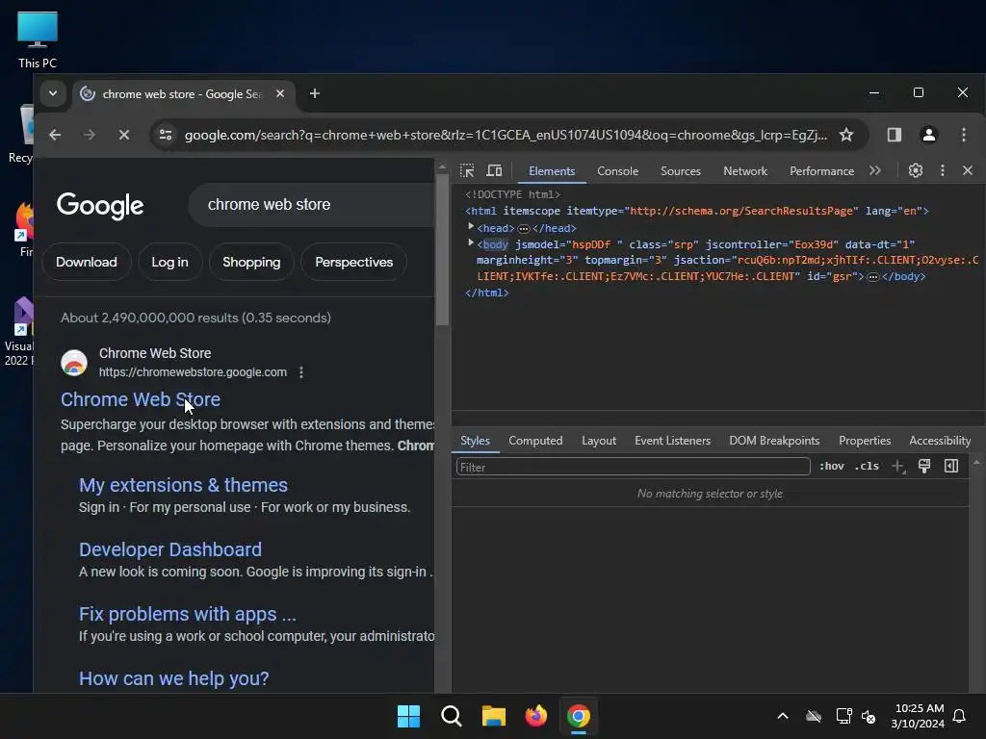986x739 pixels.
Task: Open Chrome side panel icon
Action: click(x=895, y=135)
